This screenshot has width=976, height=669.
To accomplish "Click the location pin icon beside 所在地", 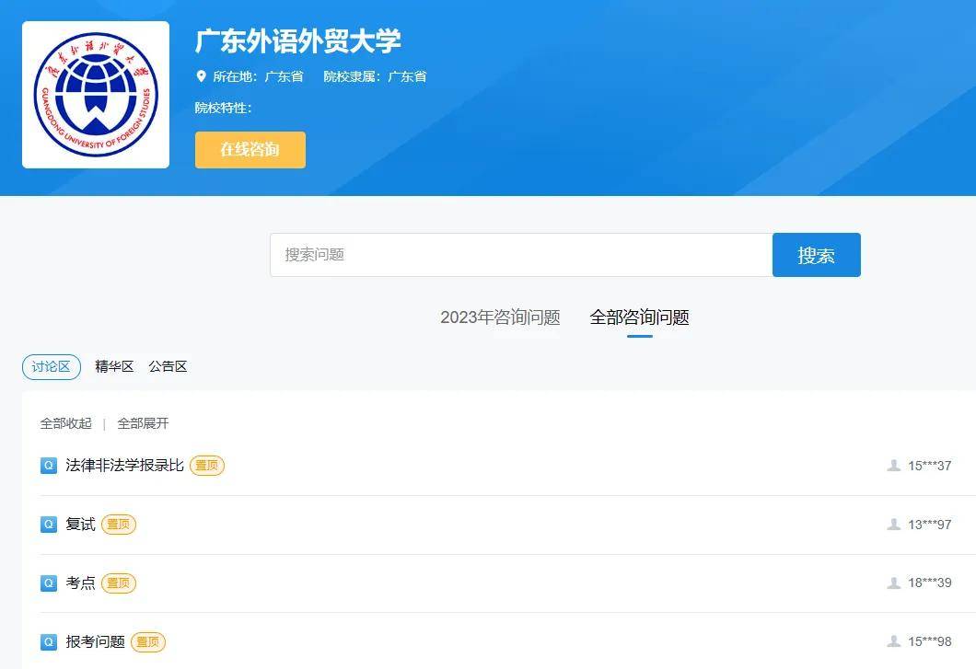I will click(x=201, y=76).
